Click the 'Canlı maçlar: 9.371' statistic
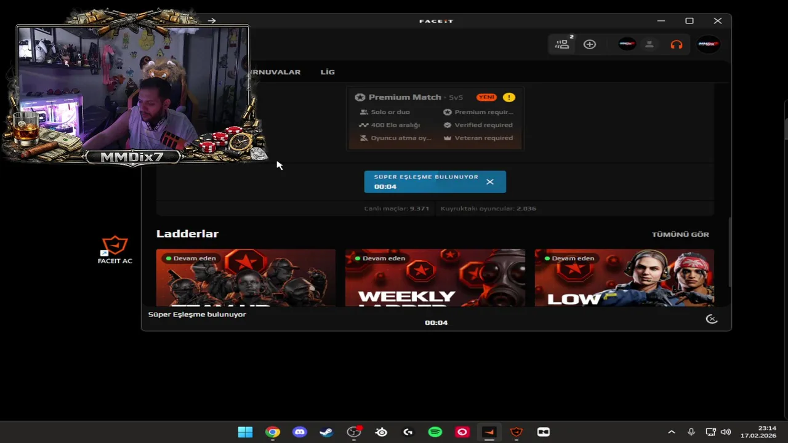The image size is (788, 443). tap(396, 209)
